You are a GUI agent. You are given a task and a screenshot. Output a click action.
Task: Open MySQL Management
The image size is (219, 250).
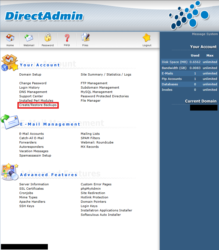pyautogui.click(x=97, y=92)
